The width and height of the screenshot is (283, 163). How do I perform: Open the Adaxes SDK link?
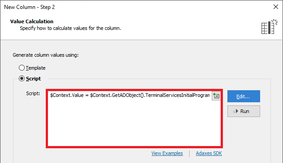[x=209, y=153]
